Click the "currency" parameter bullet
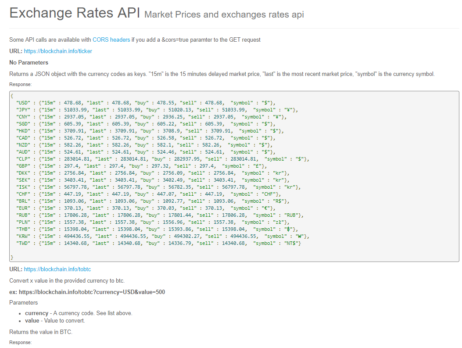This screenshot has width=462, height=348. (79, 313)
